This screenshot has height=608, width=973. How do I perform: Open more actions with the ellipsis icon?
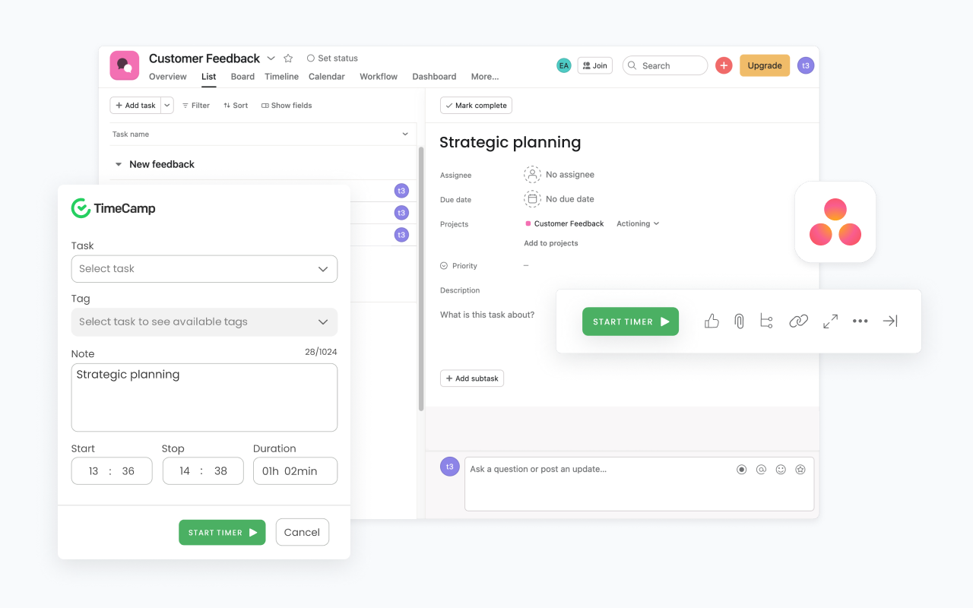pyautogui.click(x=860, y=321)
